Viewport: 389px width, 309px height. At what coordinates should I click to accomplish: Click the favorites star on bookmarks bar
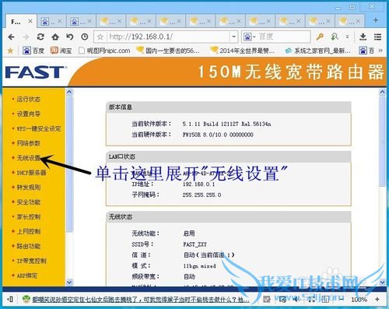tap(10, 51)
